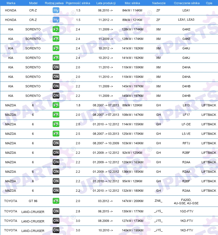Click the Hy hybrid icon in the 89kW CR-Z row

pos(56,20)
